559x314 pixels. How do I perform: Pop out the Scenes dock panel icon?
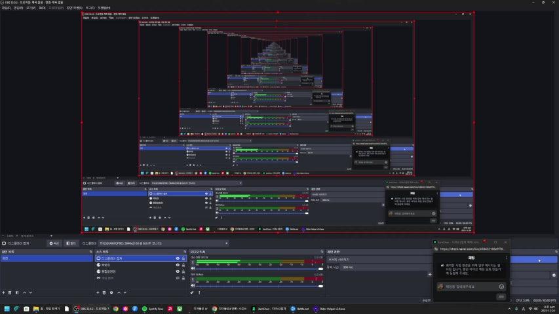coord(91,252)
